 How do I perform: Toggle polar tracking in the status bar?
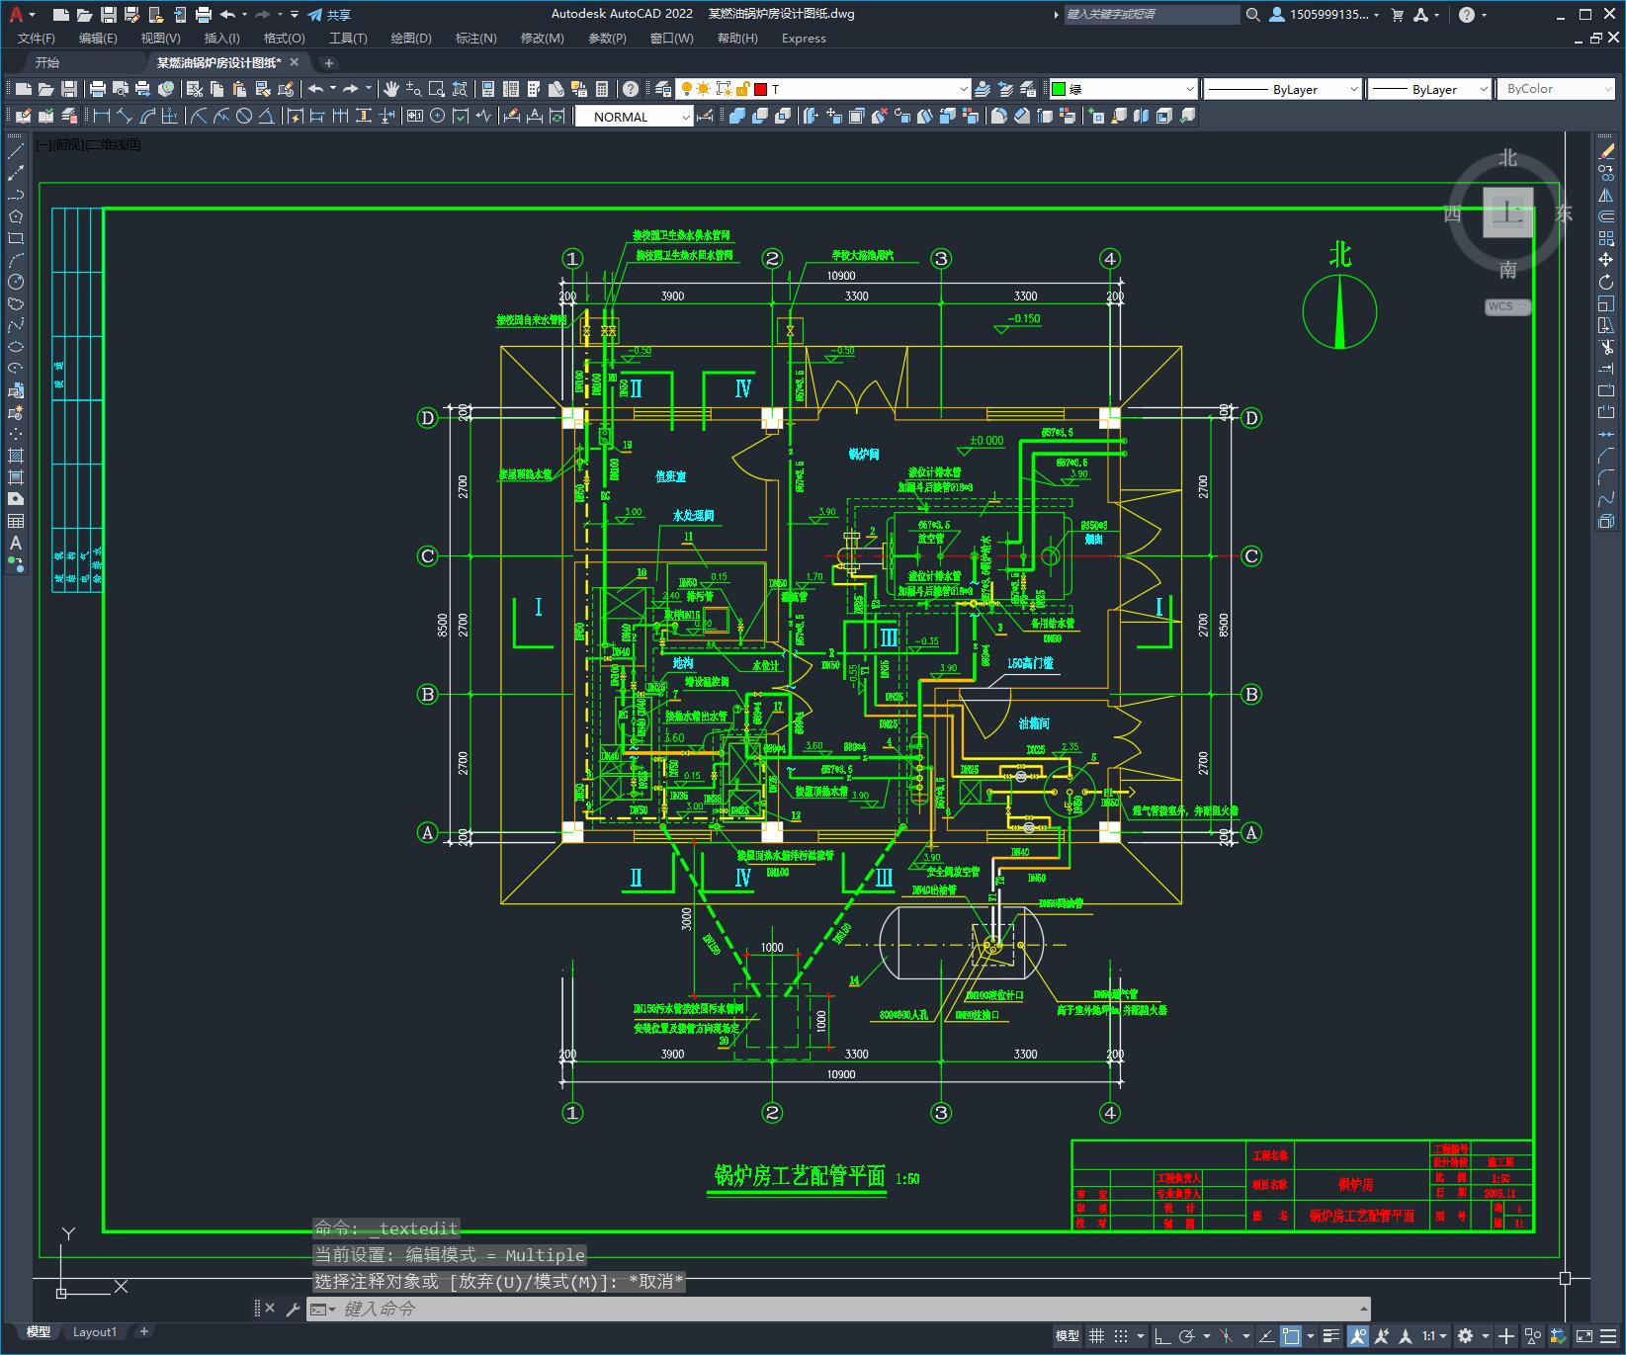coord(1187,1336)
